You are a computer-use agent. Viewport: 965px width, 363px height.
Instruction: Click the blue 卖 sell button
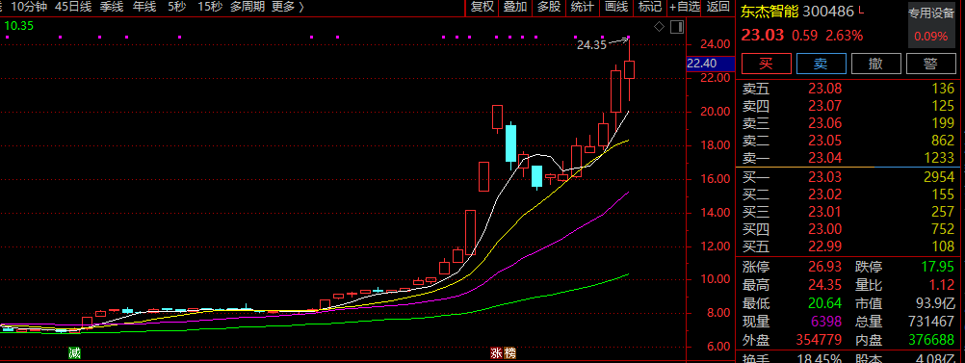point(821,64)
